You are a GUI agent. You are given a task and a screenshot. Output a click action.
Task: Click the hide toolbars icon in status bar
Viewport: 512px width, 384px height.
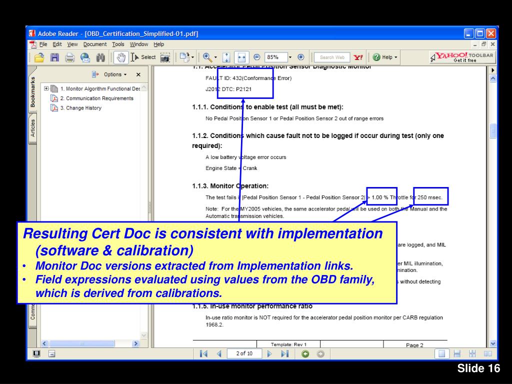[51, 353]
